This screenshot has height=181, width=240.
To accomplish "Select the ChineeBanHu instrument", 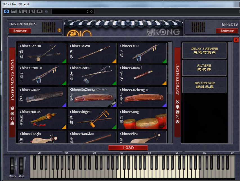I will [x=42, y=53].
